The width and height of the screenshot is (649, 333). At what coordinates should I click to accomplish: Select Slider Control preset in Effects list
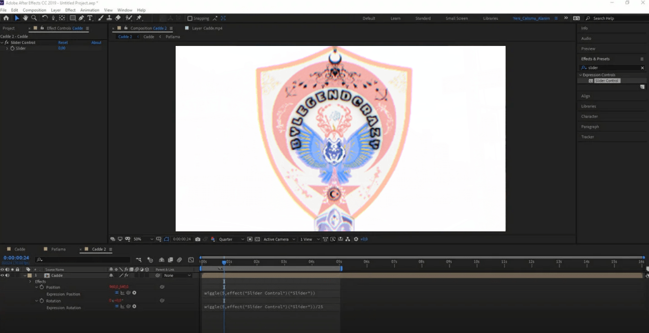click(607, 81)
